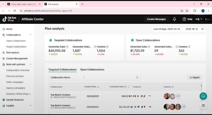Collapse the Work with partners section

(x=30, y=64)
